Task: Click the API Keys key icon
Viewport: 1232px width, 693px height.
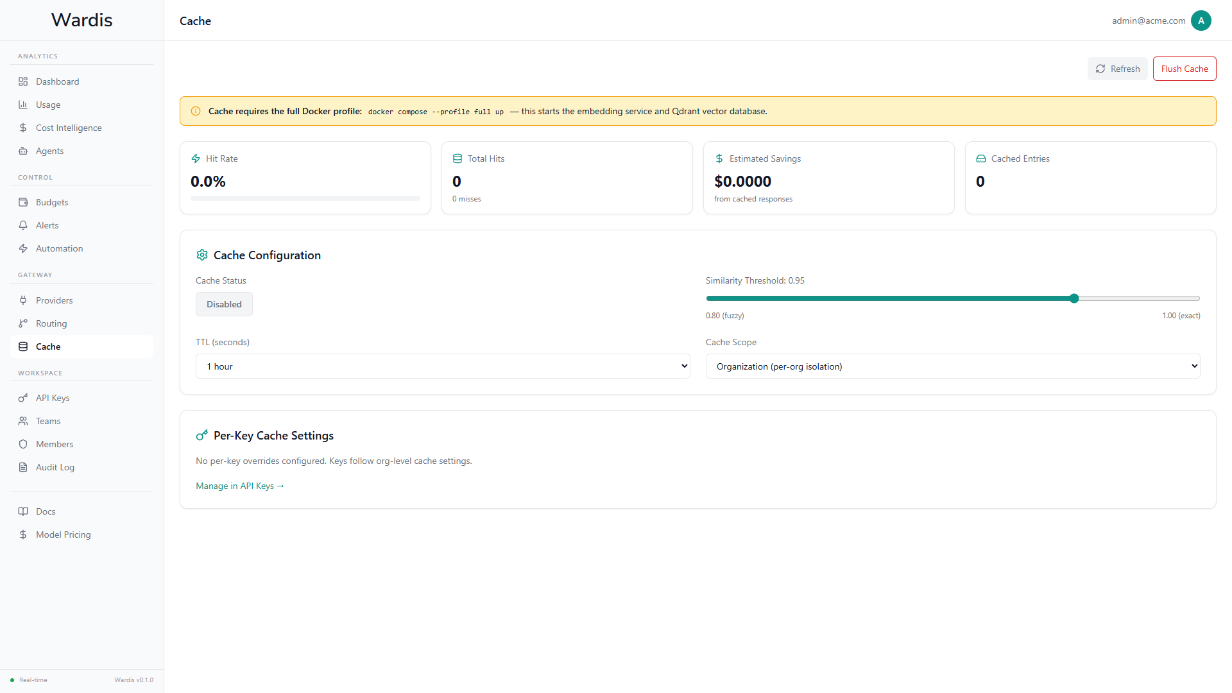Action: [23, 398]
